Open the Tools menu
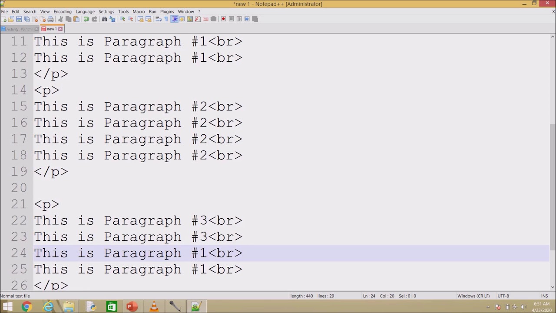 [x=123, y=12]
